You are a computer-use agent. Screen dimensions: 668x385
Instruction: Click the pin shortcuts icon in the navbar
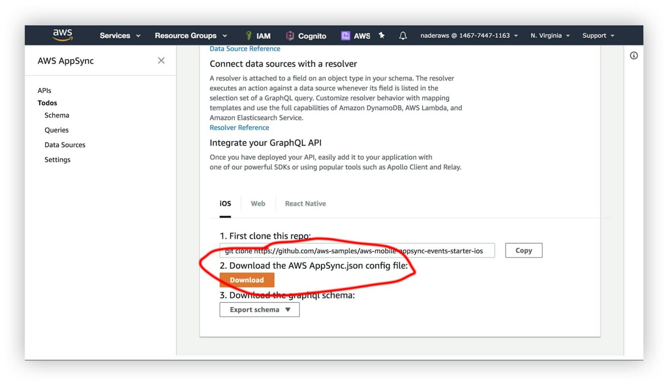[382, 35]
